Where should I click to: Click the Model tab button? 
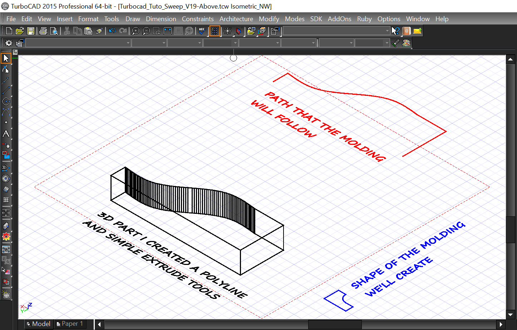(x=38, y=324)
